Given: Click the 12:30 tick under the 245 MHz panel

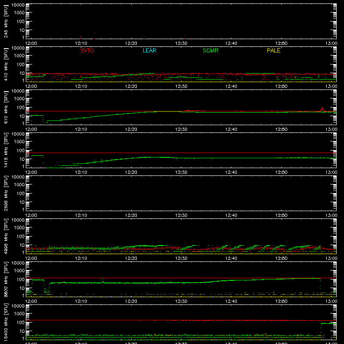Looking at the screenshot, I should pos(181,43).
